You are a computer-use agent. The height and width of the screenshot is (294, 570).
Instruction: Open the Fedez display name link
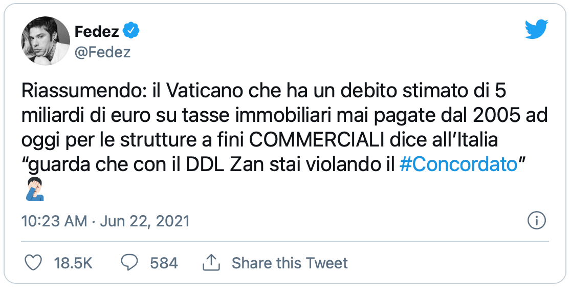(x=97, y=31)
